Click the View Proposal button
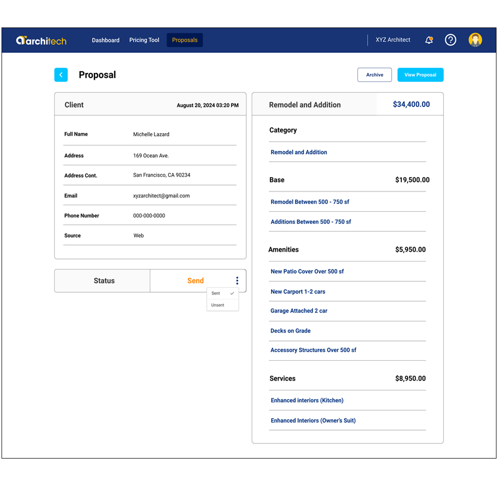 click(420, 75)
